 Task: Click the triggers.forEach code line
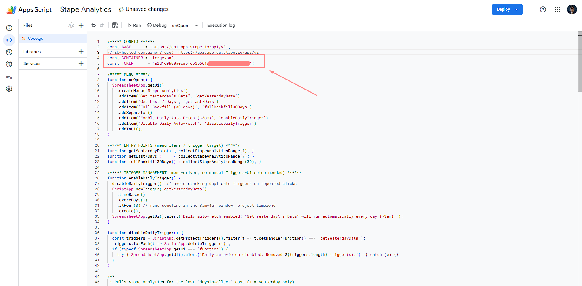[171, 244]
